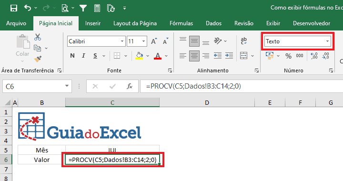This screenshot has width=343, height=181.
Task: Open the Texto number format dropdown
Action: [327, 41]
